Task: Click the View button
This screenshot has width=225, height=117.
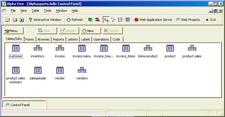Action: (47, 31)
